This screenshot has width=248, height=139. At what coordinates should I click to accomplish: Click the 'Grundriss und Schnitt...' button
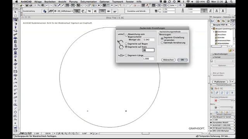137,11
